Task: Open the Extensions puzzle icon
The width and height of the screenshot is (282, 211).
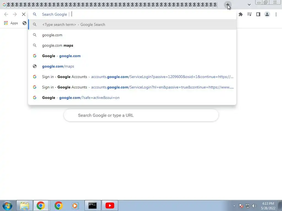Action: [241, 14]
